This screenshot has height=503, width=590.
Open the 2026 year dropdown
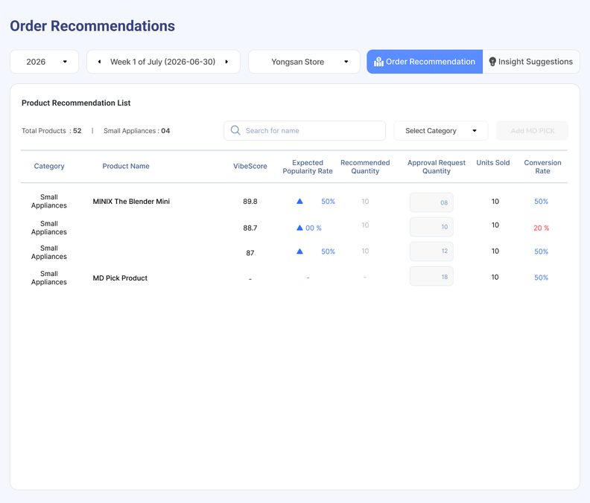(x=45, y=62)
